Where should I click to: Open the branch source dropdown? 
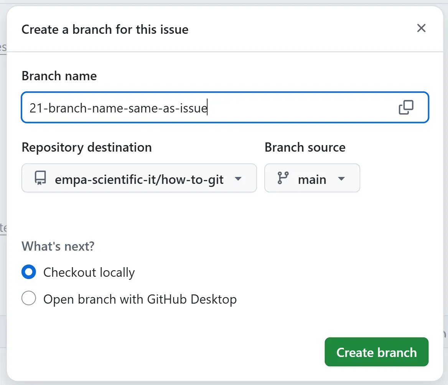pyautogui.click(x=312, y=178)
